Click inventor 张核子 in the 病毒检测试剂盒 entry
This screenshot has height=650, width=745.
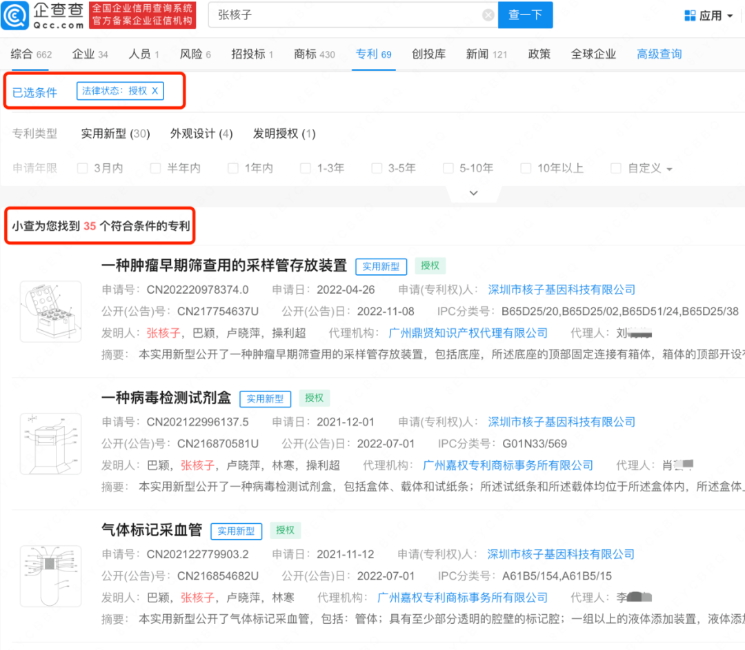click(198, 465)
